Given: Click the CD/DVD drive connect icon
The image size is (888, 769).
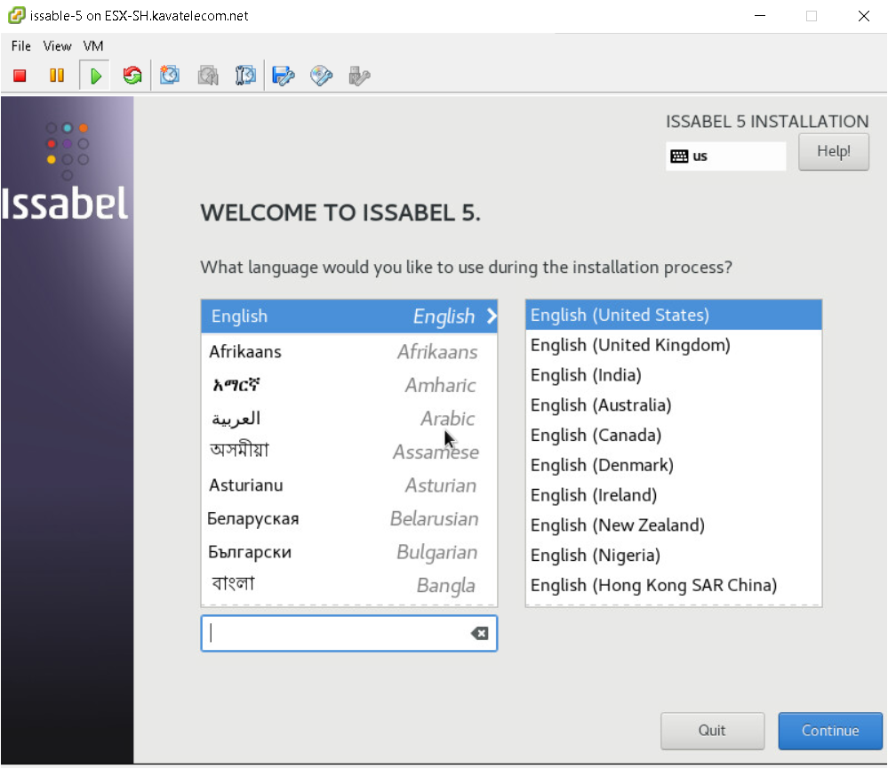Looking at the screenshot, I should coord(321,76).
